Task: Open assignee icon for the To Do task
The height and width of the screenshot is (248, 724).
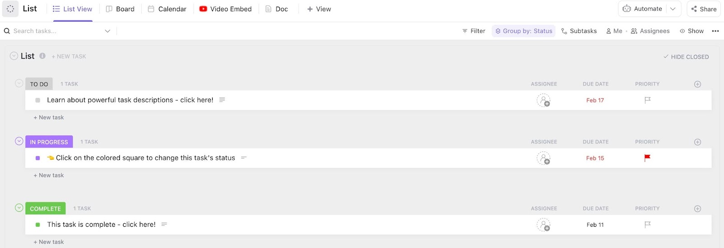Action: coord(543,100)
